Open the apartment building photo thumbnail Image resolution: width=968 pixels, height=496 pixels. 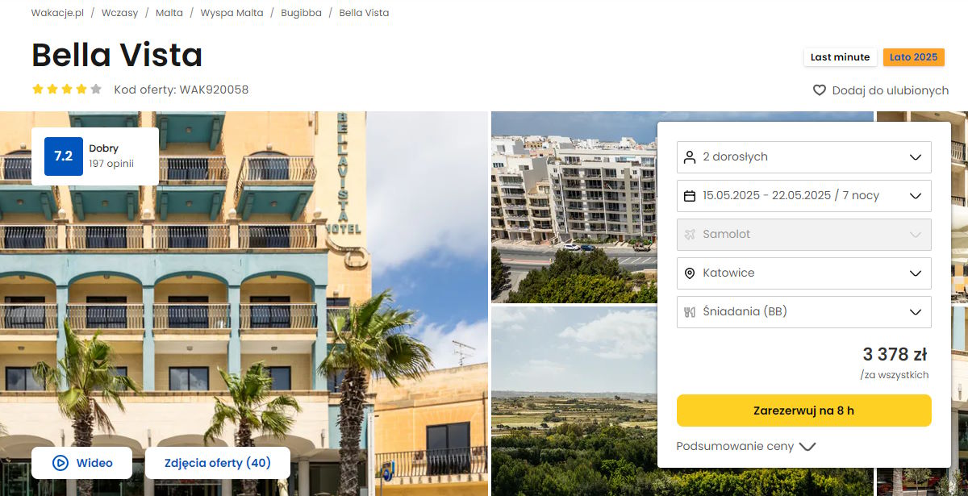coord(574,207)
